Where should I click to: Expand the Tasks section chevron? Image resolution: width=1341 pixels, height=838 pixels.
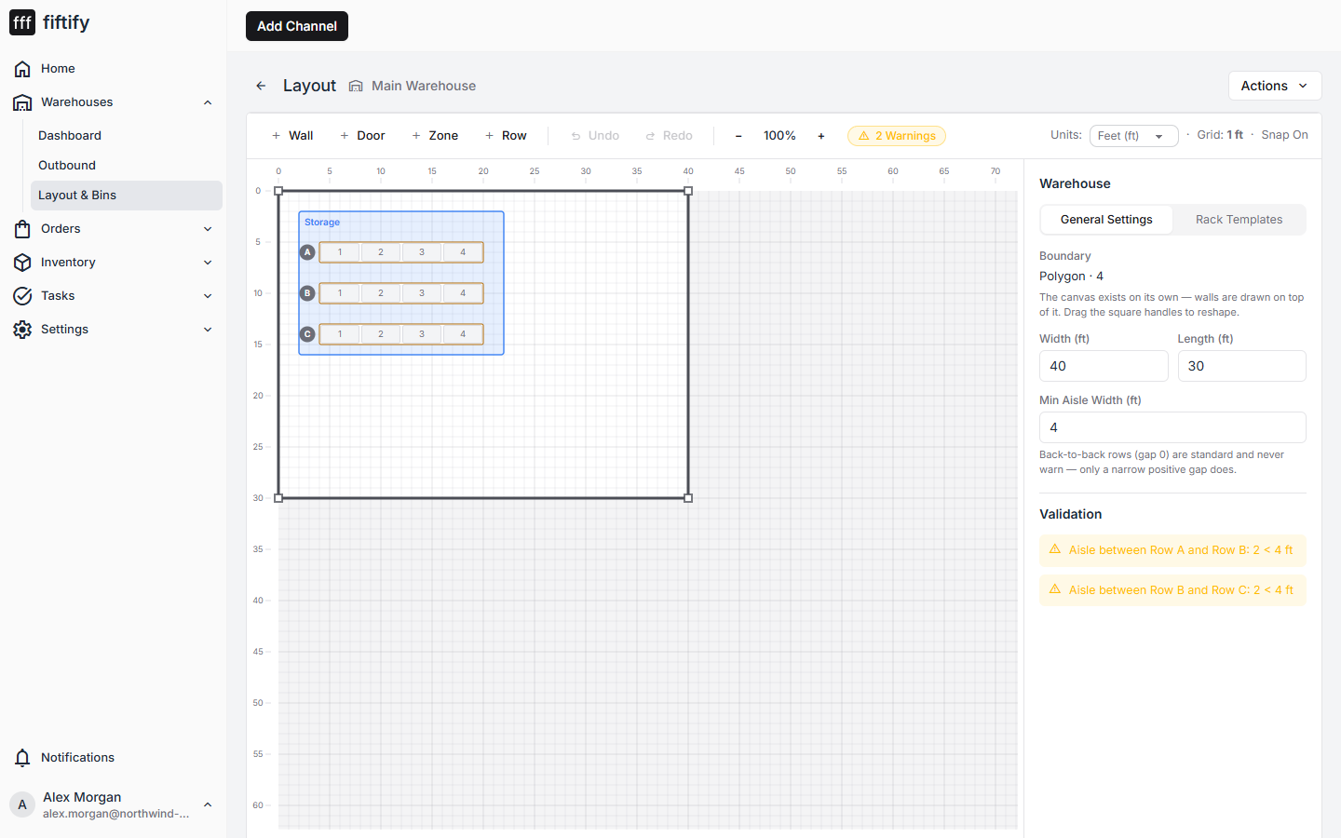[x=208, y=296]
